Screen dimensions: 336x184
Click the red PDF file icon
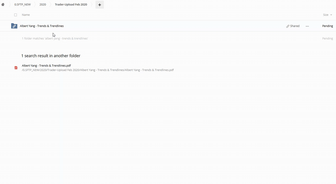pyautogui.click(x=16, y=68)
